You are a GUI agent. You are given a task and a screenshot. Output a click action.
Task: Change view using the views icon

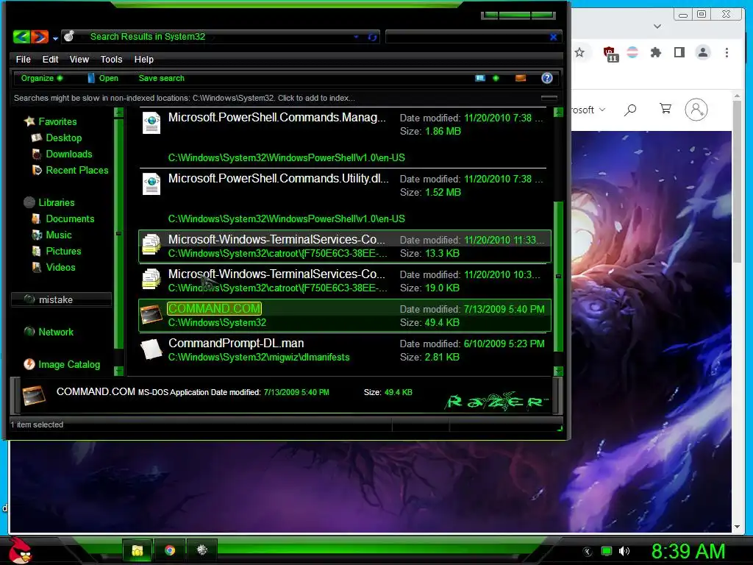[x=479, y=78]
